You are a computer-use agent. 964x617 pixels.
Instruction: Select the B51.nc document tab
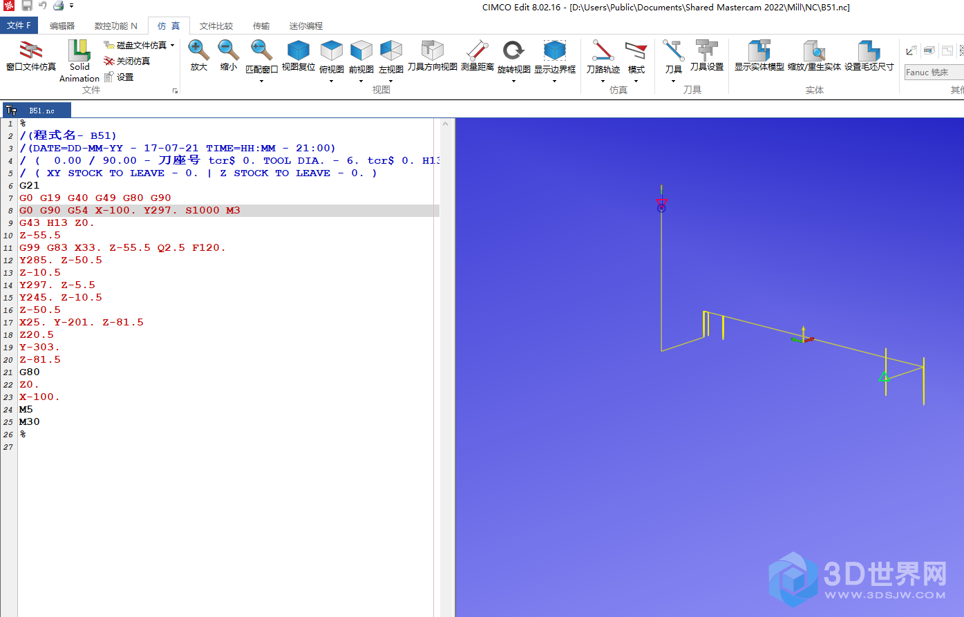point(37,111)
